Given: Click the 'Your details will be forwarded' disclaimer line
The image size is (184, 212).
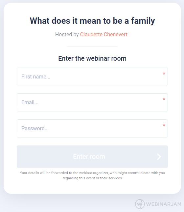Looking at the screenshot, I should click(x=92, y=173).
